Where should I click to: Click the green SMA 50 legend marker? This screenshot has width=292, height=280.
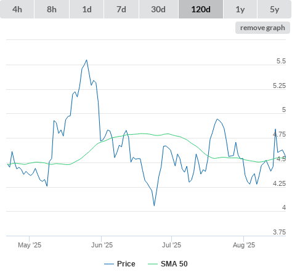coord(153,264)
